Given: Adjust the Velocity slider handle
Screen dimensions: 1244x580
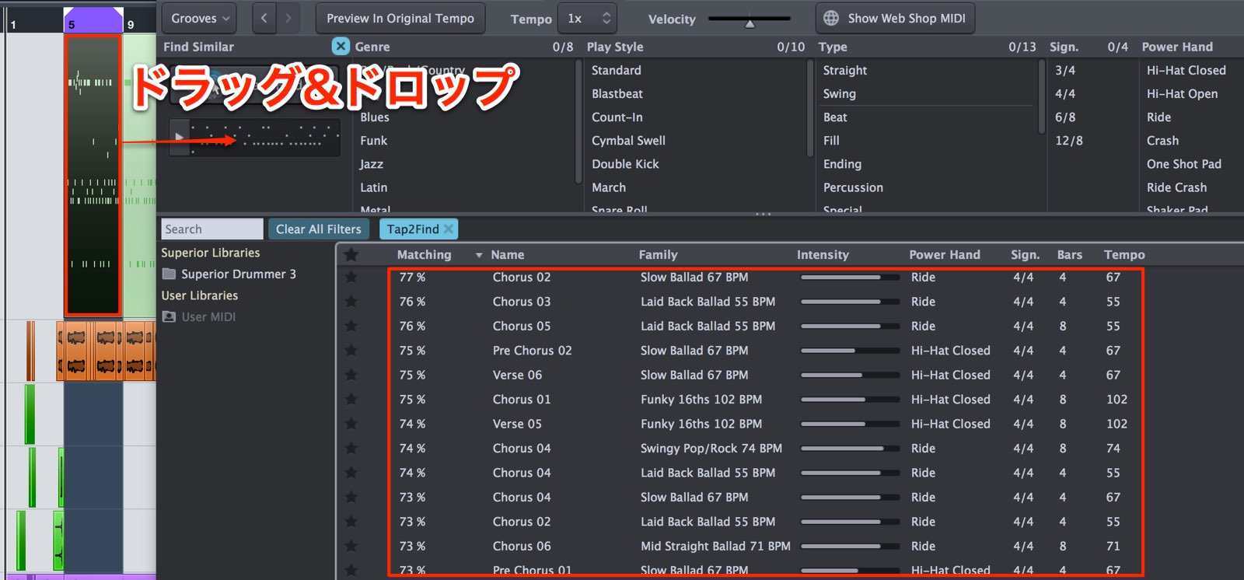Looking at the screenshot, I should 750,23.
